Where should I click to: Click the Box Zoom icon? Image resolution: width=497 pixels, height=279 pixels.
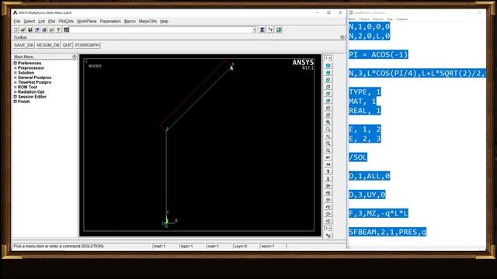328,136
